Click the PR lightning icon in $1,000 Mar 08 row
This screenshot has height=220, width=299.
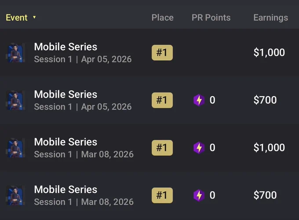click(199, 148)
